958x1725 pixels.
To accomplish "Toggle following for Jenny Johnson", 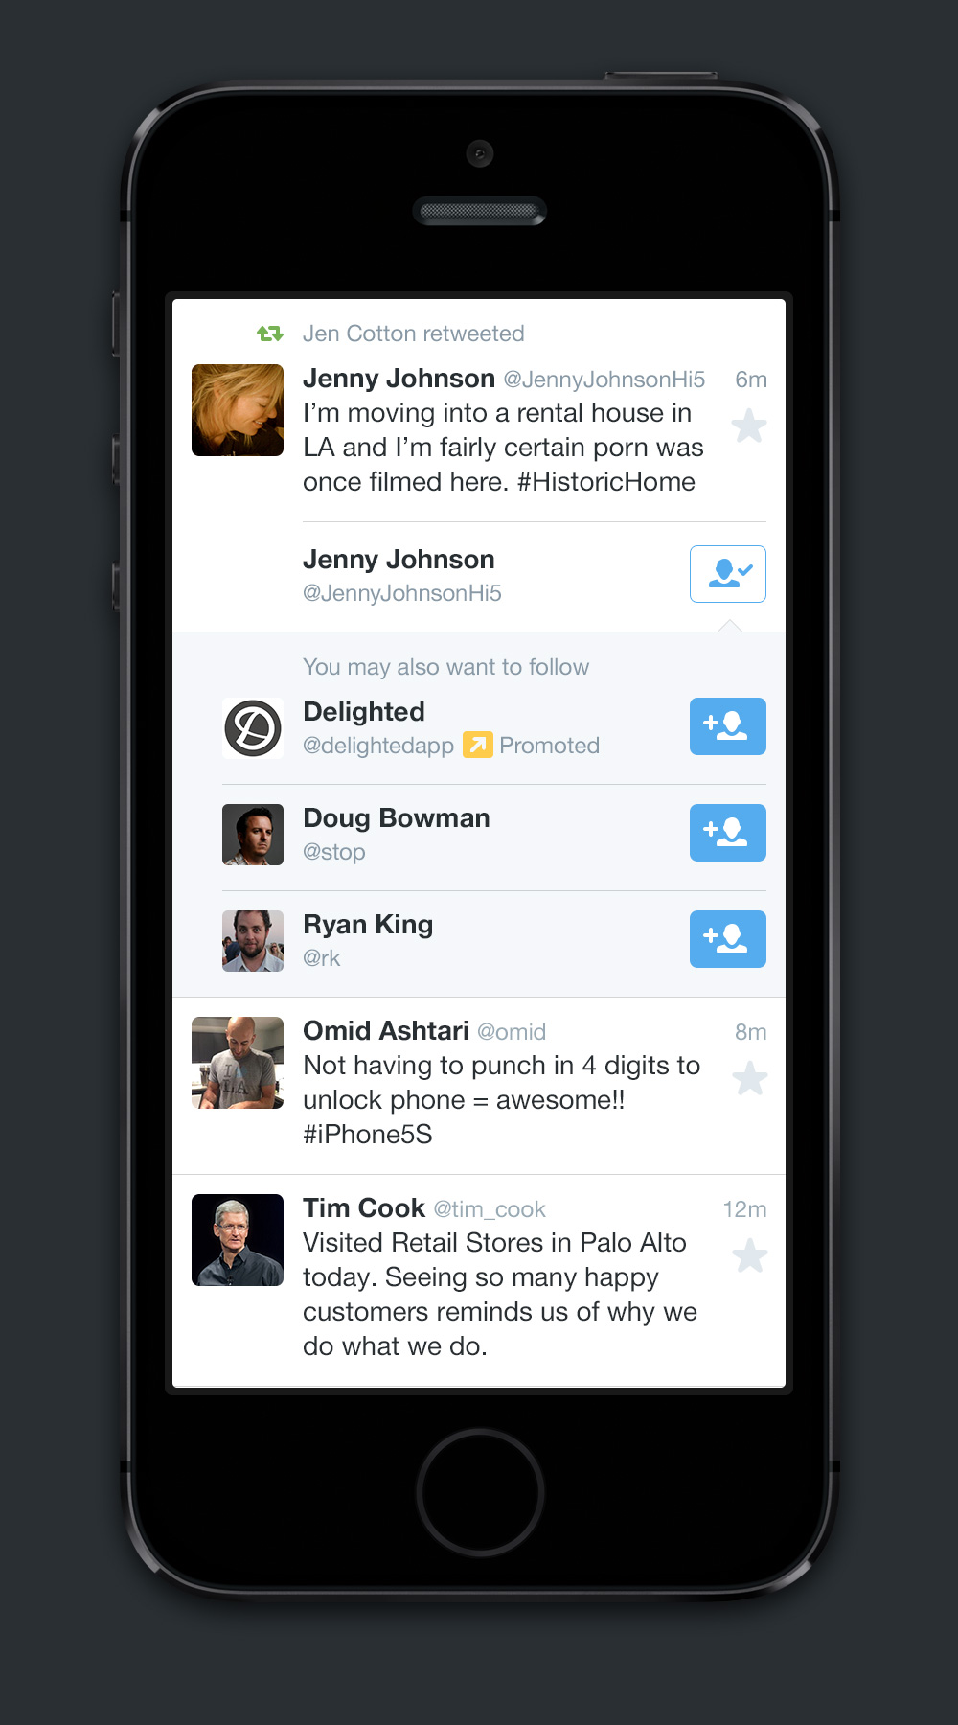I will coord(728,574).
